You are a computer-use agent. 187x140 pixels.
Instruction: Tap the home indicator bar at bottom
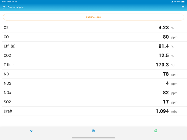click(93, 138)
